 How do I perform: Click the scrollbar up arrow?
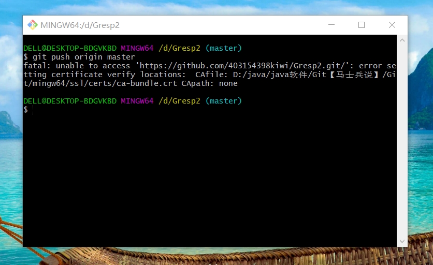(402, 40)
